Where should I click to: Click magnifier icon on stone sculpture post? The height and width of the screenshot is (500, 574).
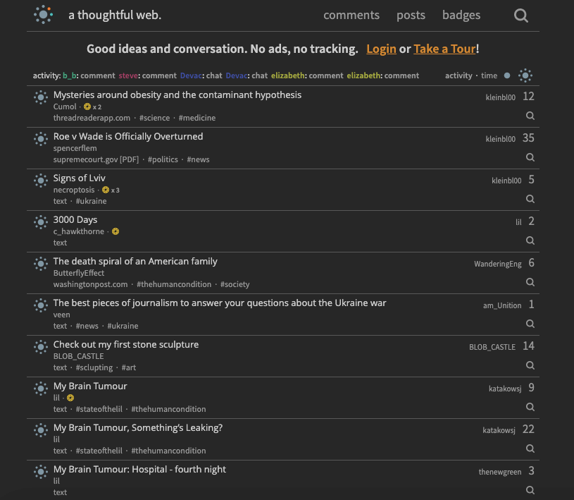click(530, 365)
